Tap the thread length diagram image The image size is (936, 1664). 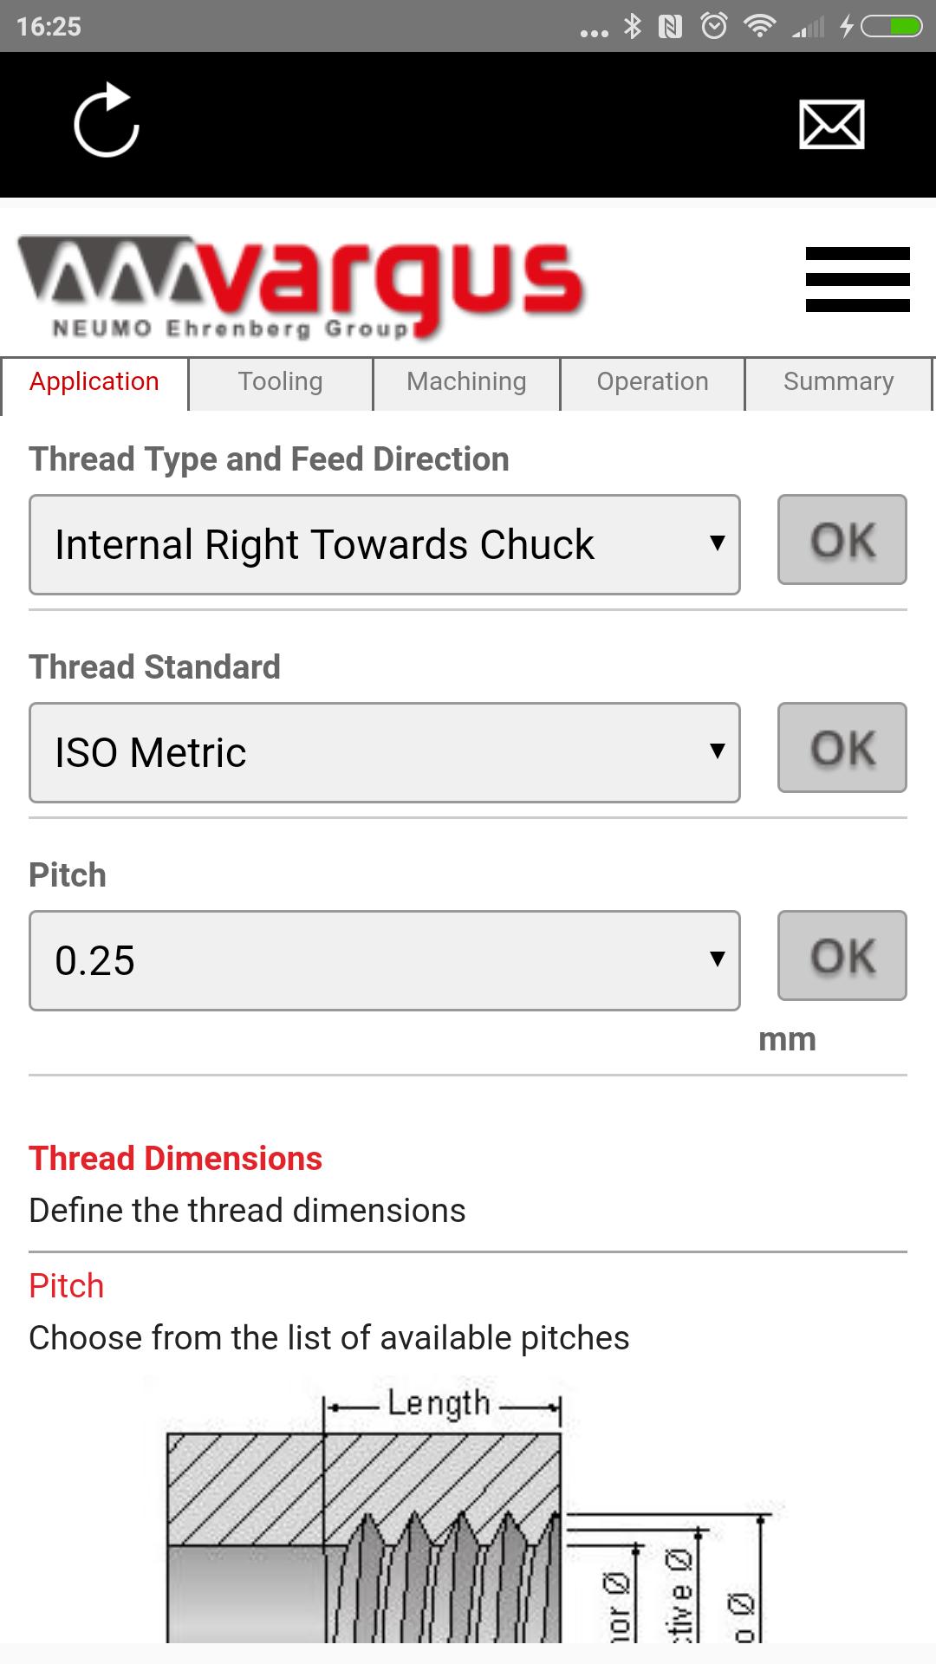tap(468, 1513)
